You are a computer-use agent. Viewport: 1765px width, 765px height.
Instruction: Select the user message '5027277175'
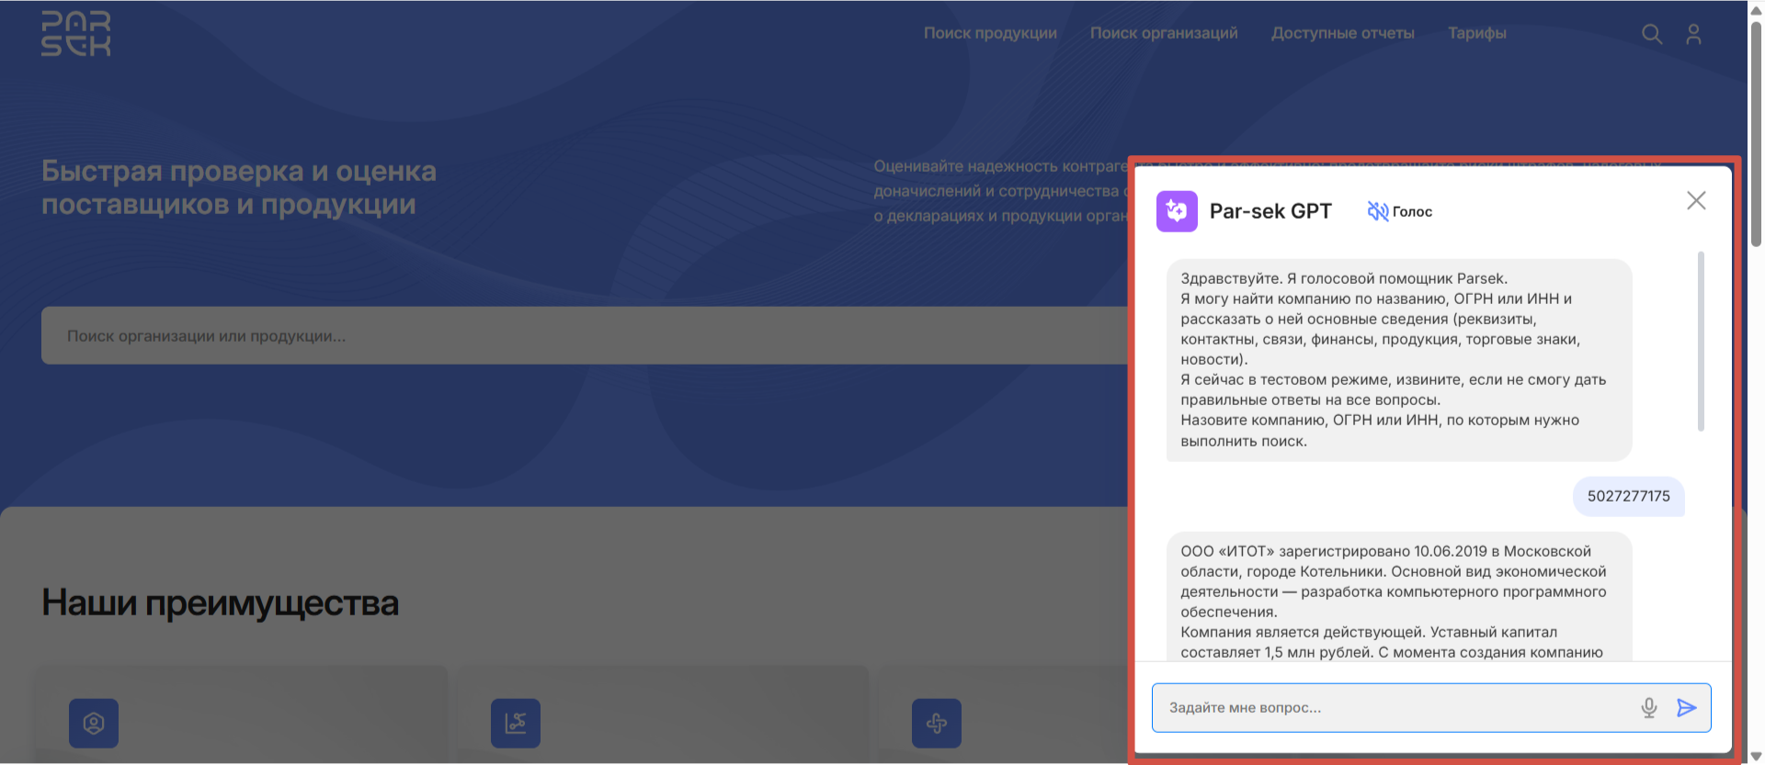[x=1628, y=496]
